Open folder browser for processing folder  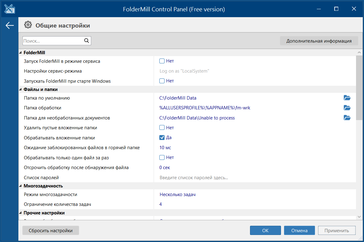tap(347, 108)
